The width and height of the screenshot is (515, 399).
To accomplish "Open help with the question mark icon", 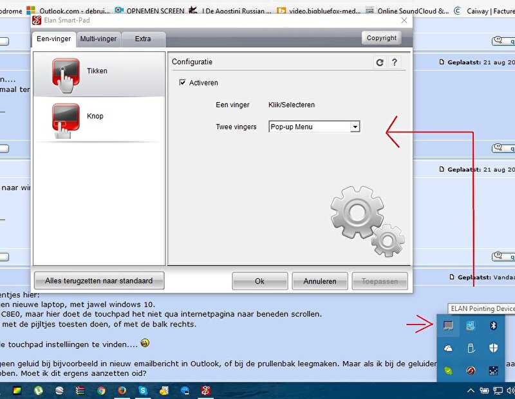I will [x=395, y=62].
